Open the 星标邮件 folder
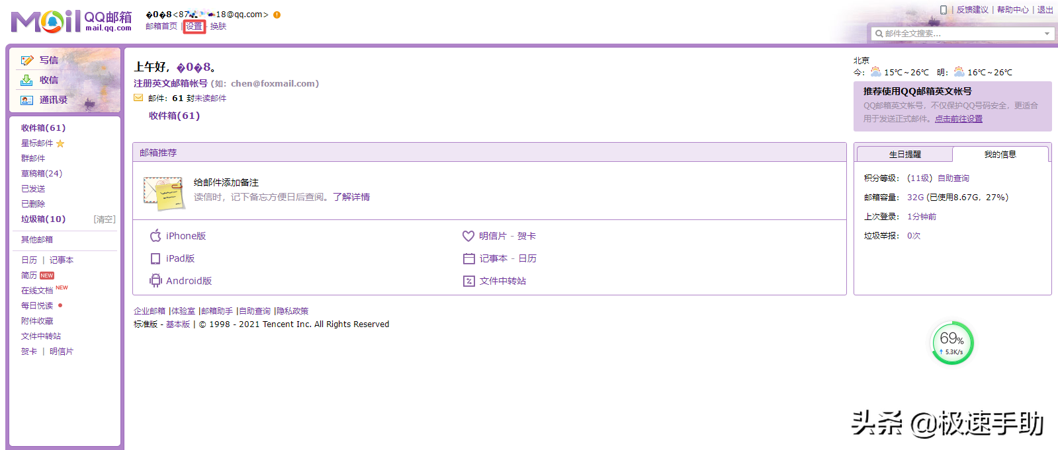 click(x=37, y=143)
